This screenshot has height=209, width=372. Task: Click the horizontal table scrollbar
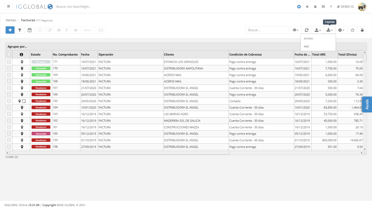[119, 153]
